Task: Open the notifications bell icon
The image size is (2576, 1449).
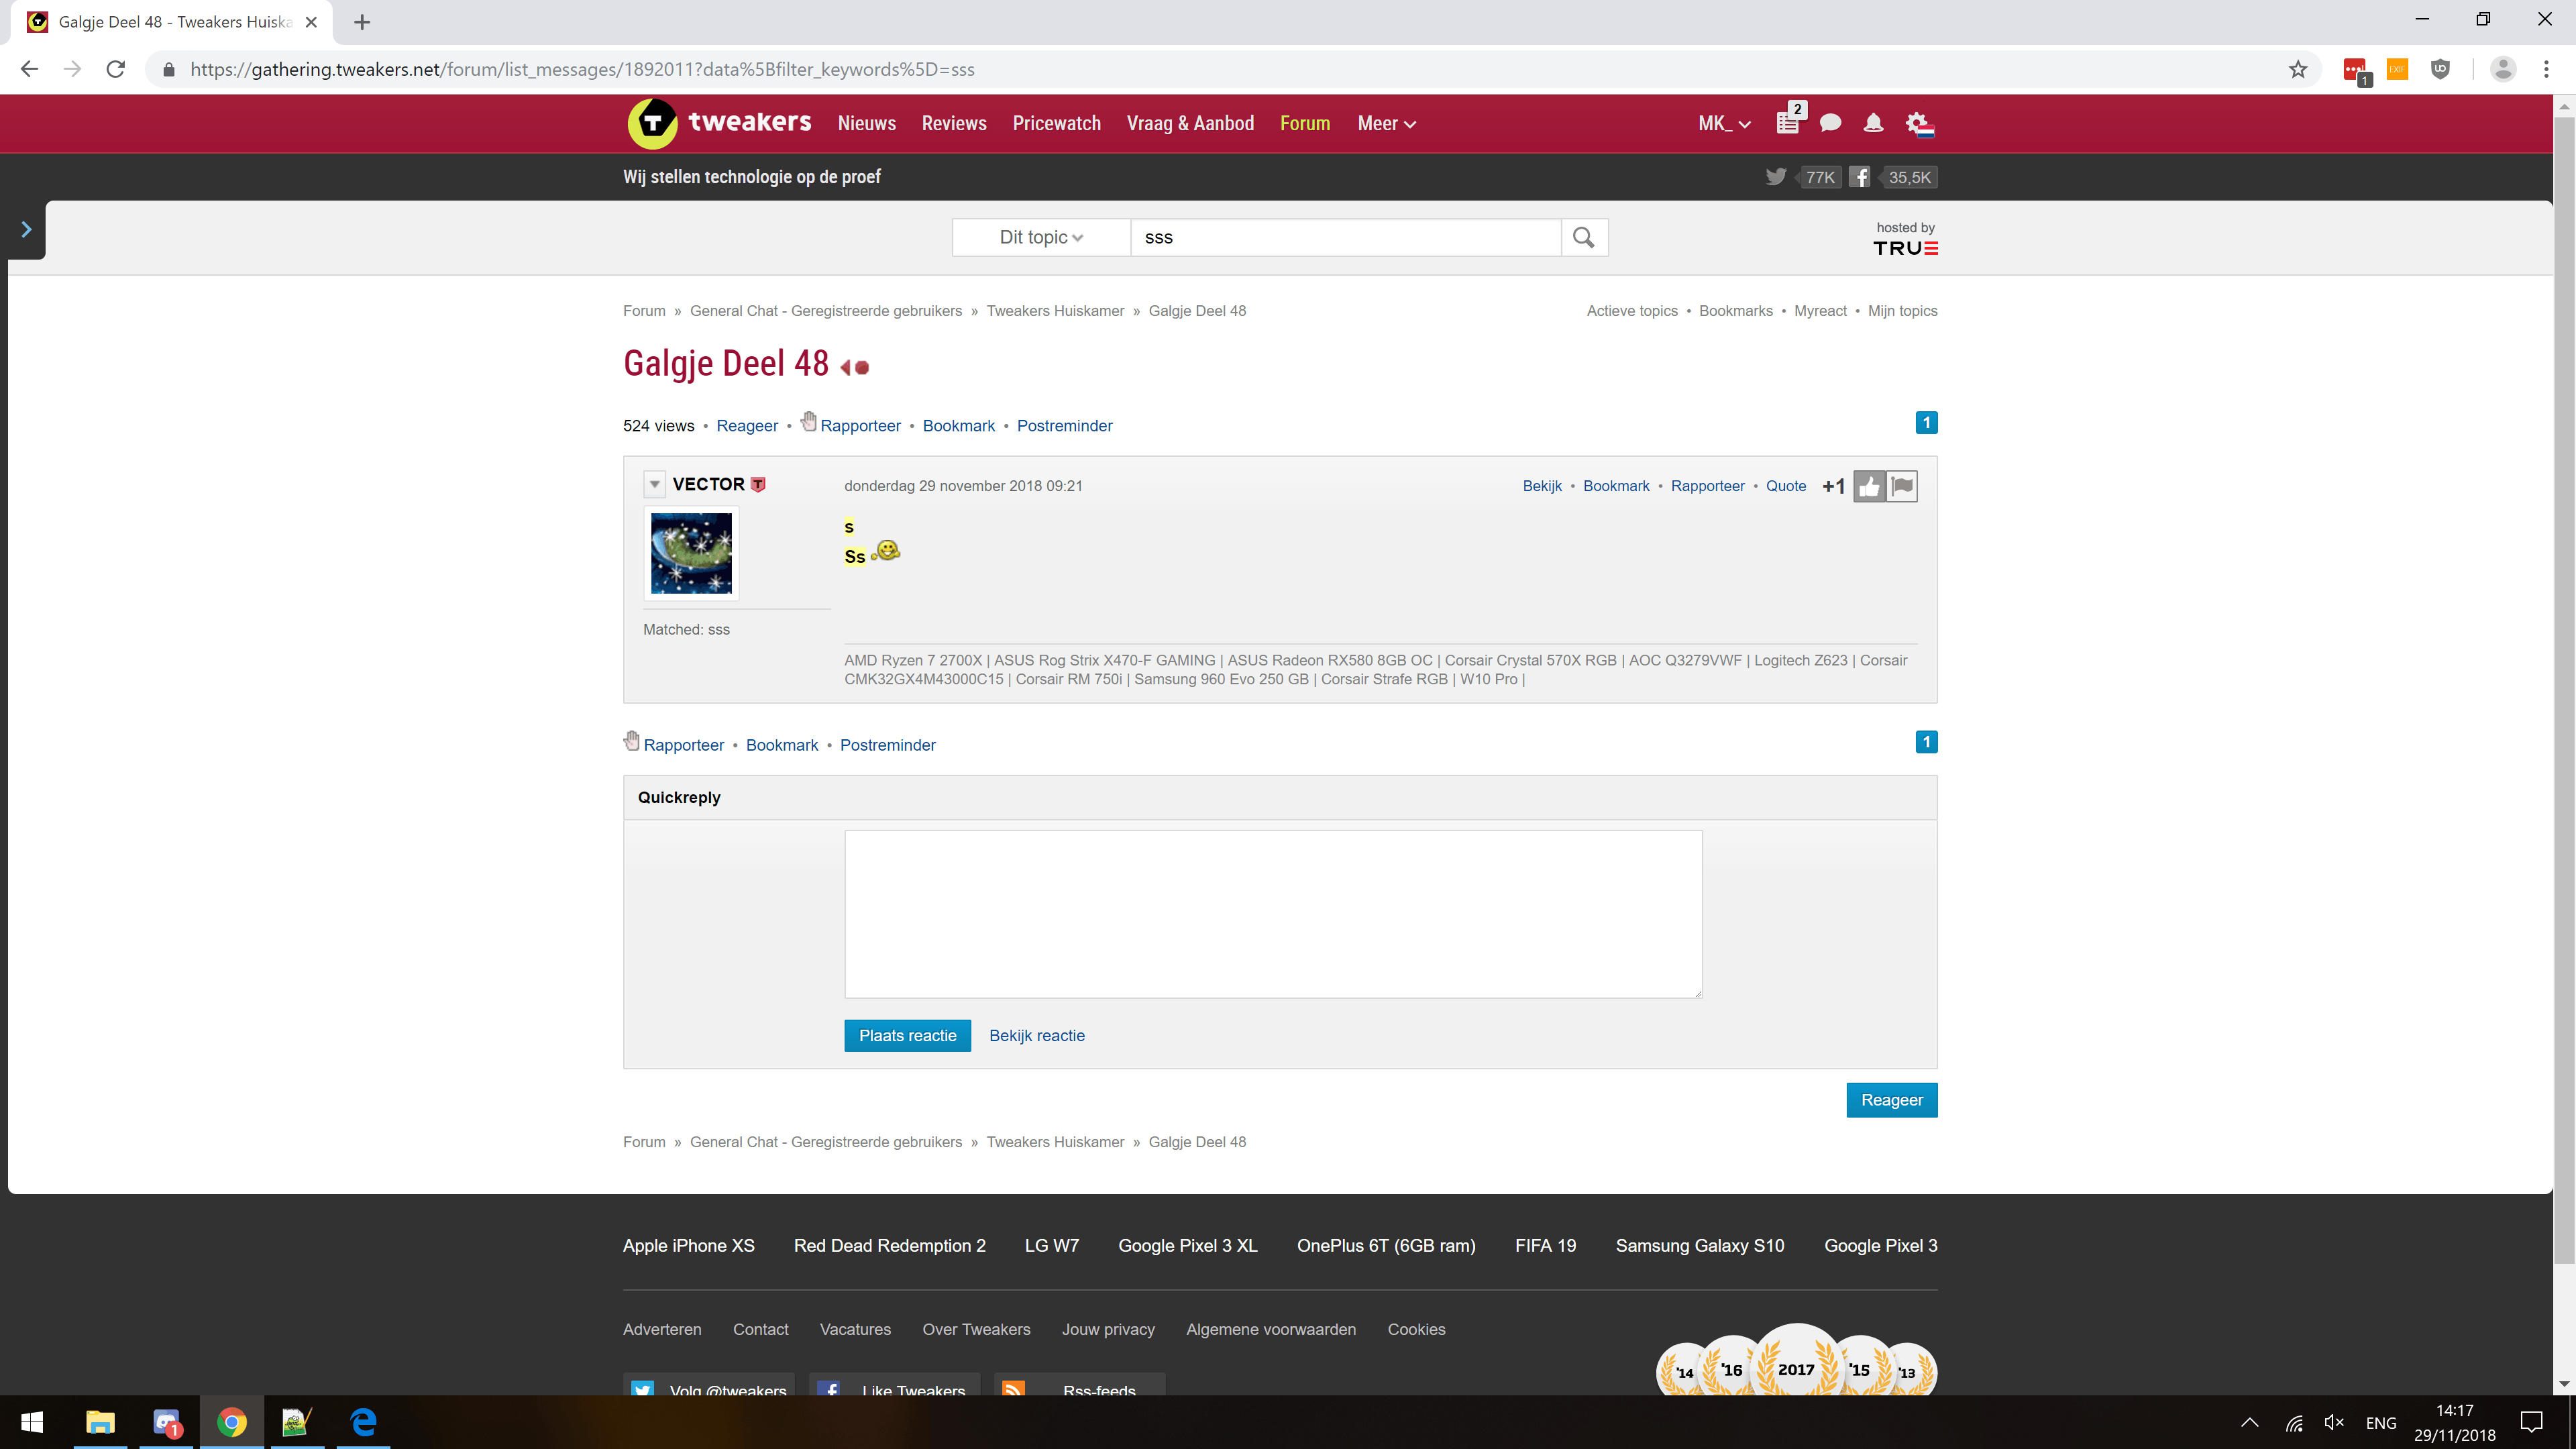Action: (x=1873, y=123)
